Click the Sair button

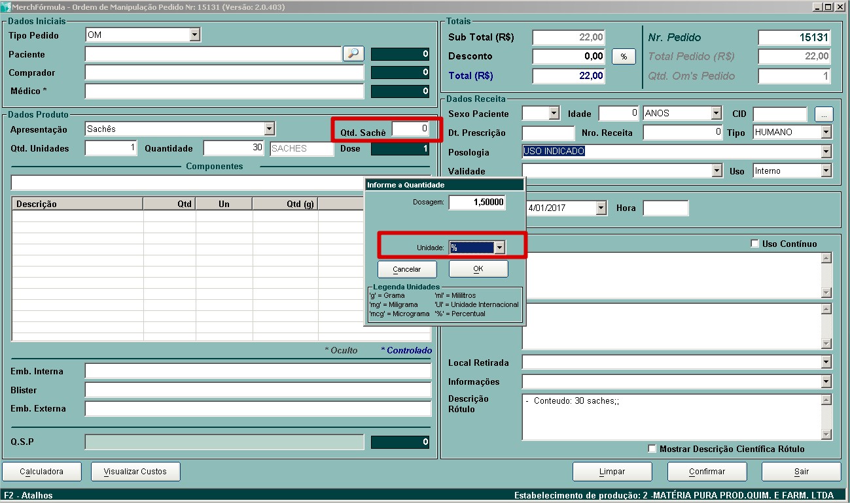(801, 472)
